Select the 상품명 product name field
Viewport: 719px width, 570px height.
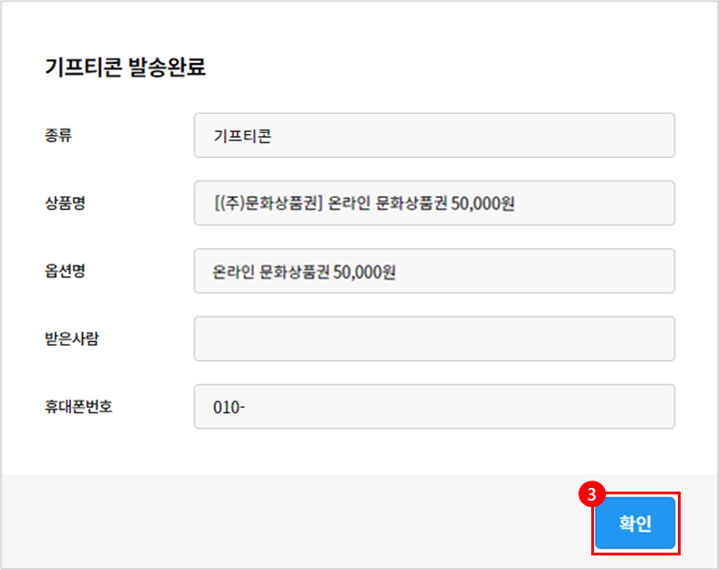434,203
